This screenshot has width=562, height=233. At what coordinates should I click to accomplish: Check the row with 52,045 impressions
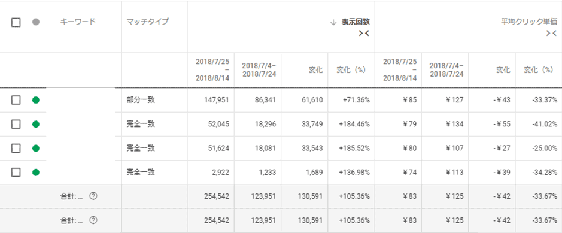tap(16, 124)
